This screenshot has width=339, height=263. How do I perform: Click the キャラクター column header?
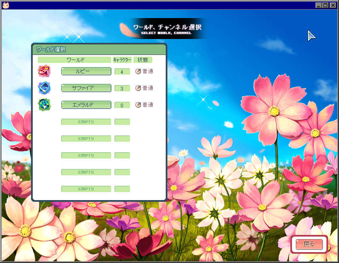pyautogui.click(x=122, y=60)
